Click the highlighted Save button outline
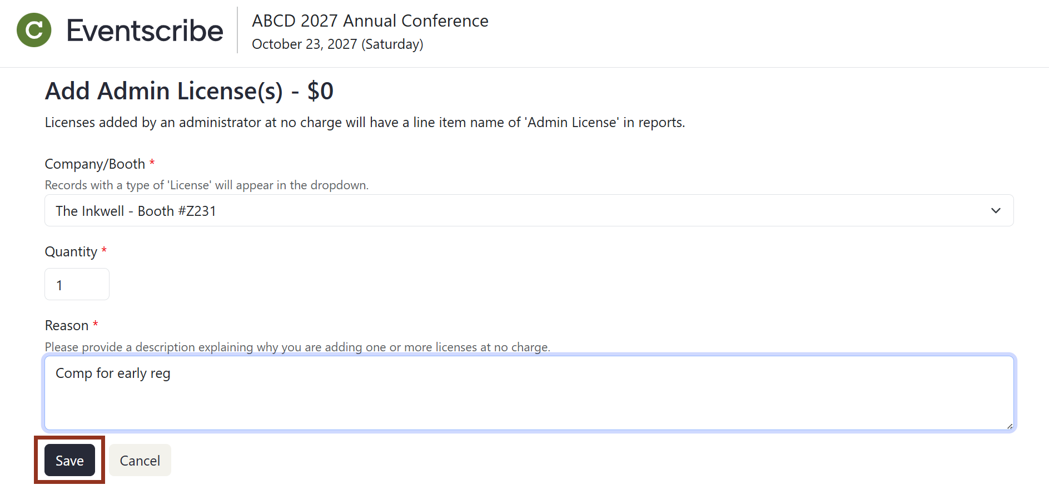The height and width of the screenshot is (495, 1049). click(x=69, y=460)
